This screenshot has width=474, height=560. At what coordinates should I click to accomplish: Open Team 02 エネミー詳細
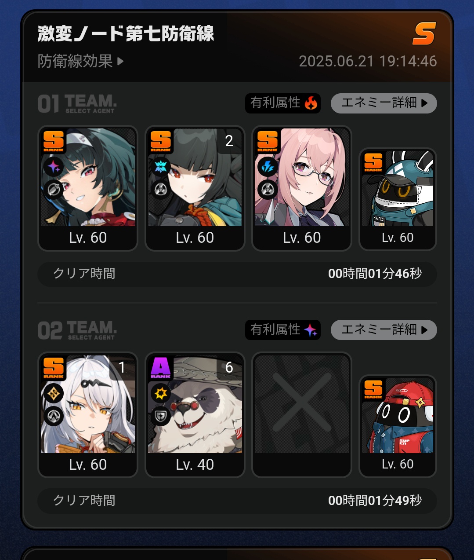(384, 330)
